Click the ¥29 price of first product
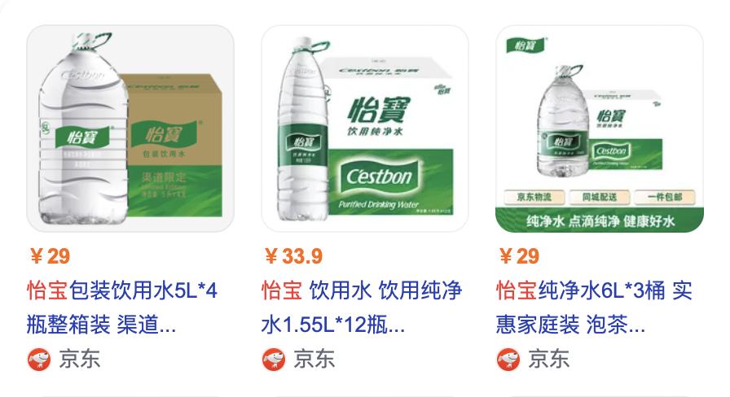Screen dimensions: 730x397 (x=51, y=256)
